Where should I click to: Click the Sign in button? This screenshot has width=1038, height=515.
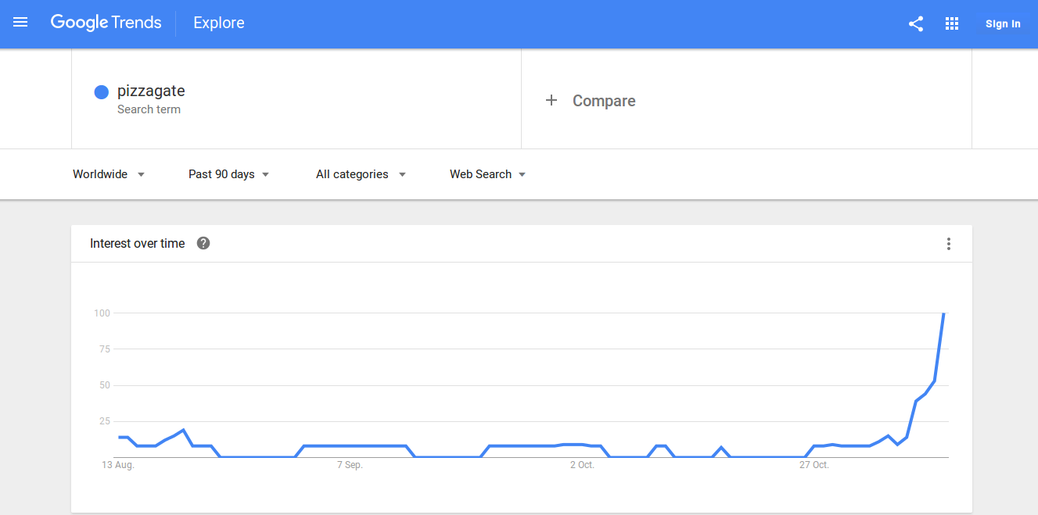(x=1003, y=23)
